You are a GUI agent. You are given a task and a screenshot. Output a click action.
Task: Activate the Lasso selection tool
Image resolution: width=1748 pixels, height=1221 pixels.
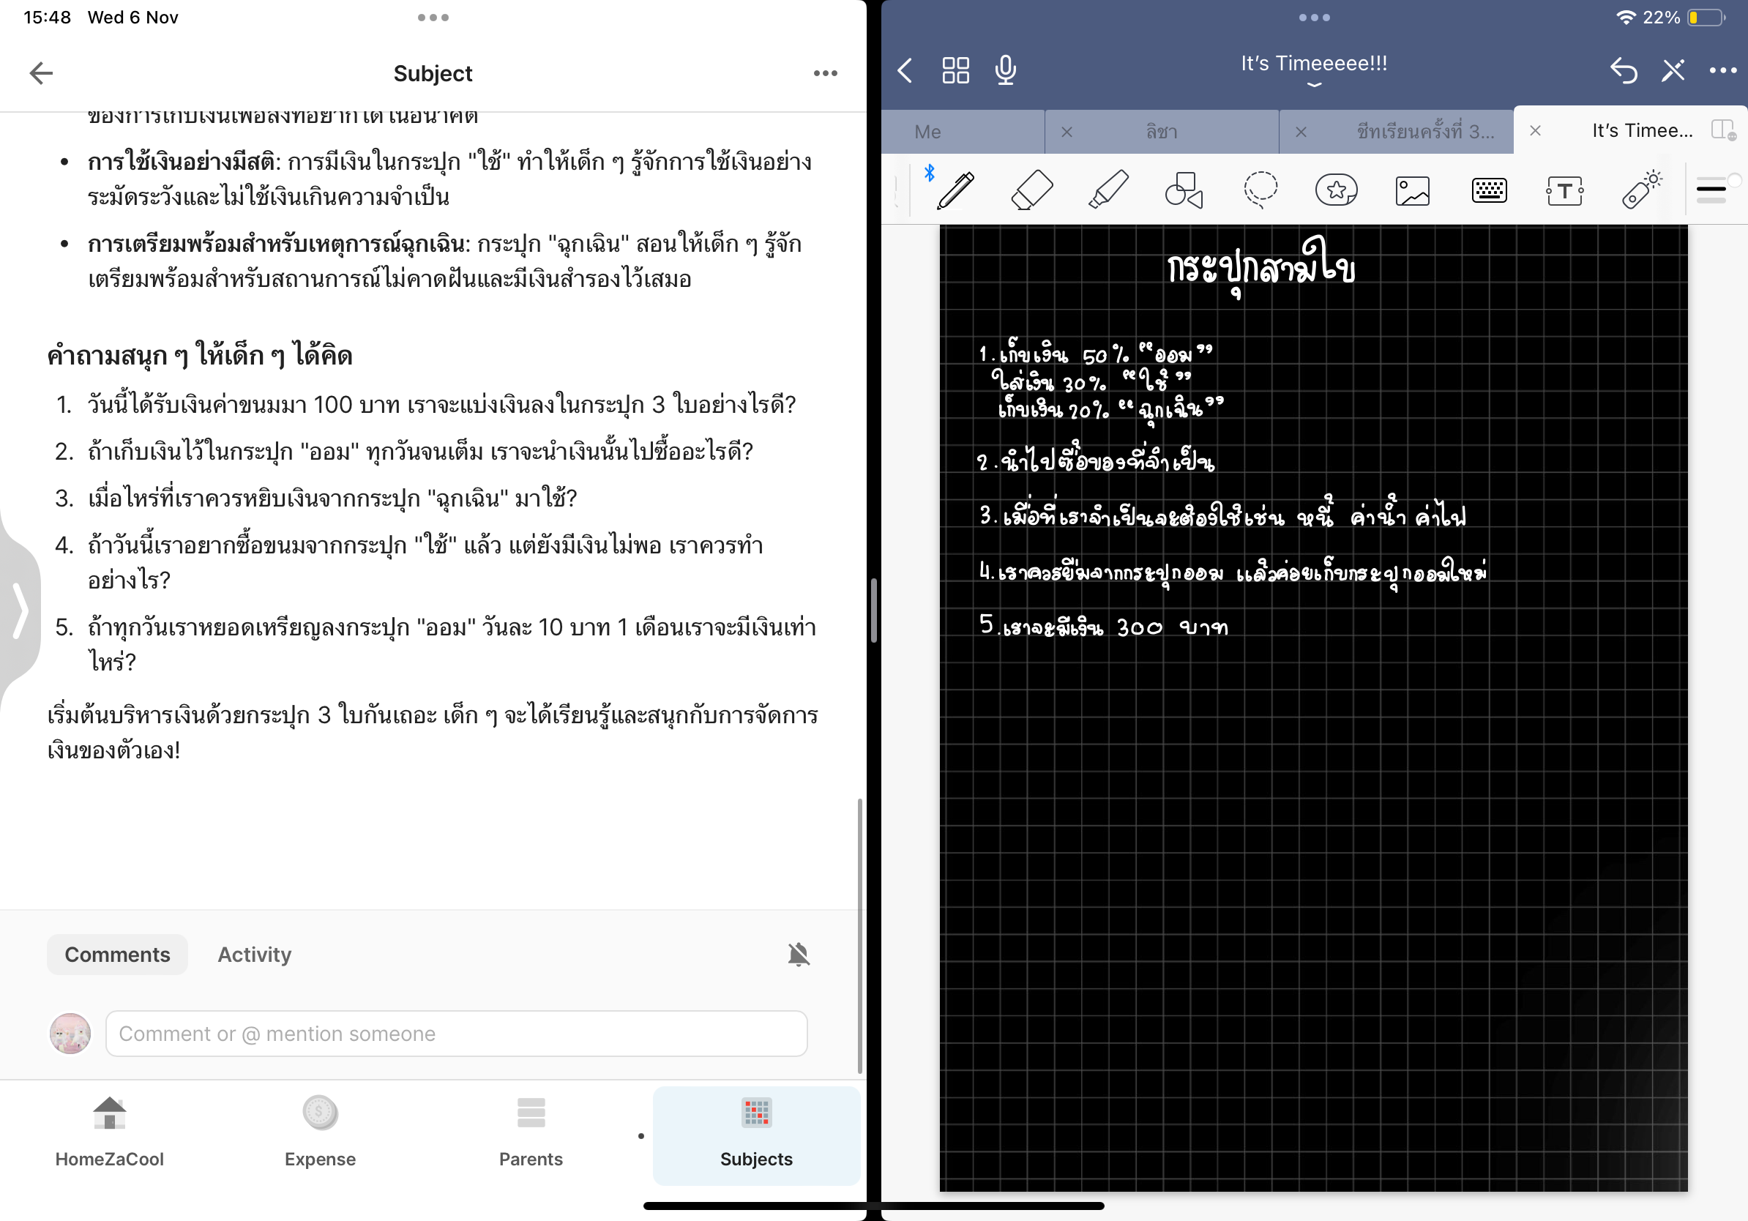click(1260, 190)
